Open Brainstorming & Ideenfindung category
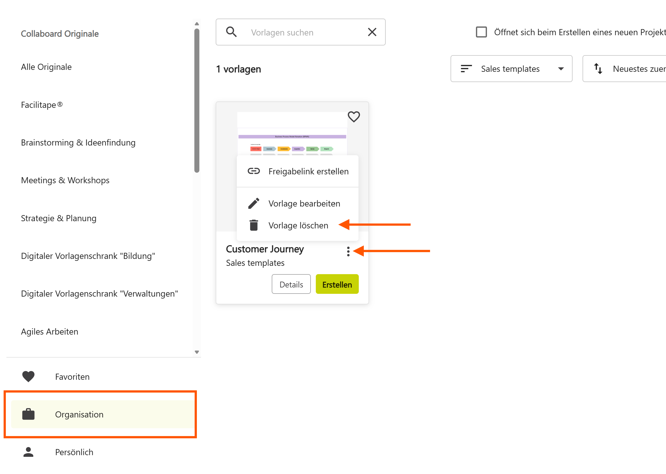666x474 pixels. click(78, 142)
